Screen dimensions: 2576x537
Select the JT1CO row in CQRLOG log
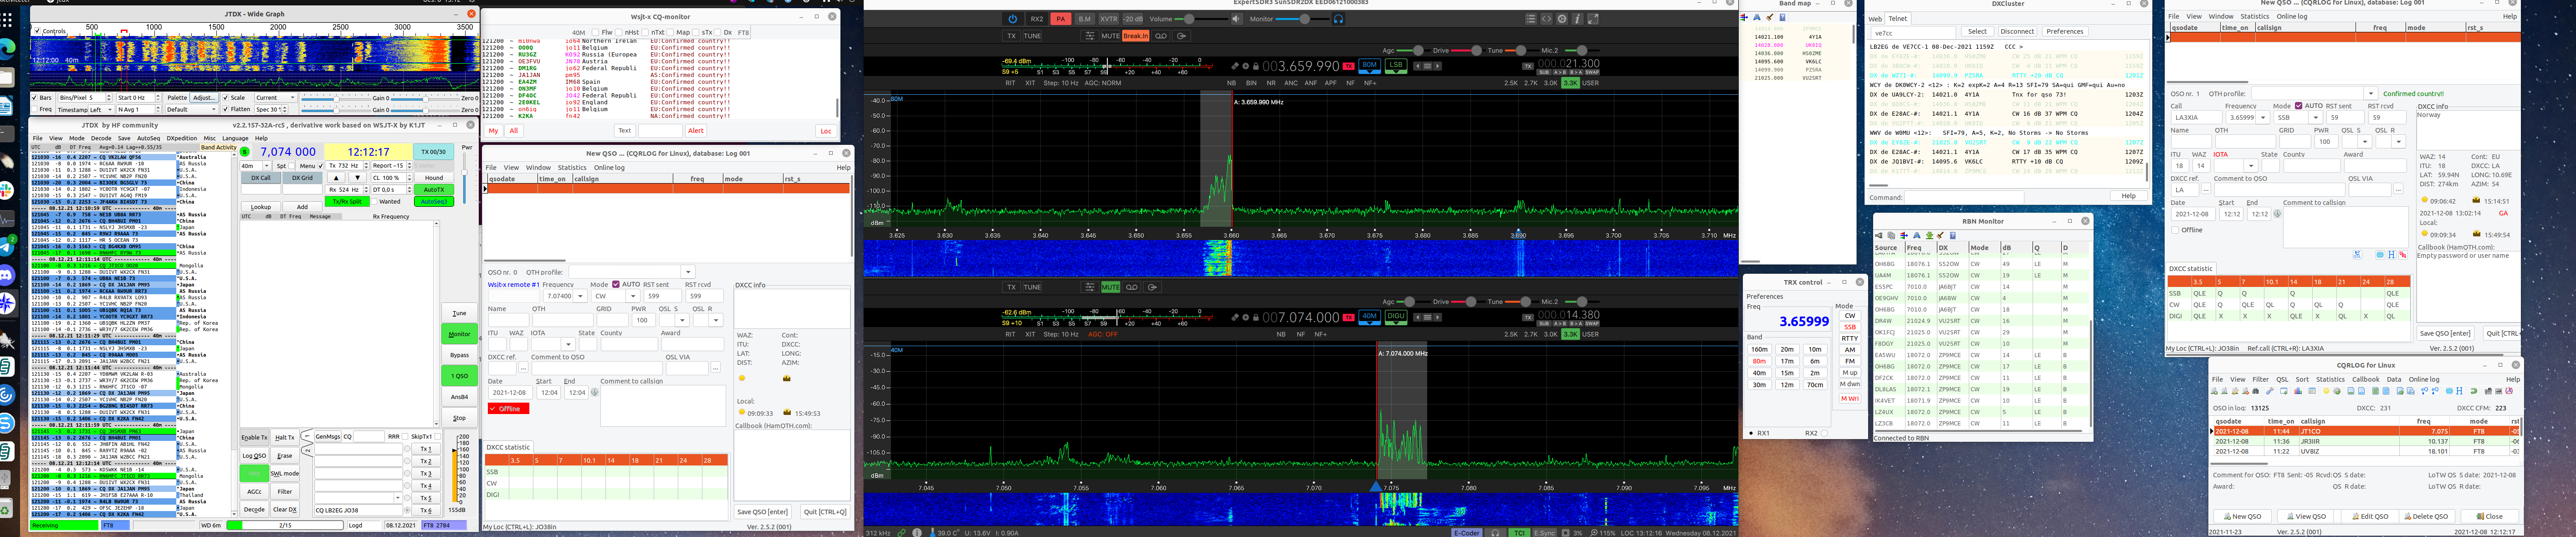(x=2365, y=431)
